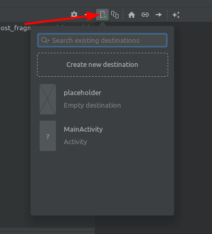Select the placeholder crossed-box thumbnail

coord(48,99)
